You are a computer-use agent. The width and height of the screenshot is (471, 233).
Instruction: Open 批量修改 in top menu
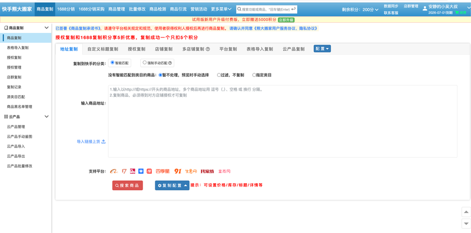click(137, 9)
